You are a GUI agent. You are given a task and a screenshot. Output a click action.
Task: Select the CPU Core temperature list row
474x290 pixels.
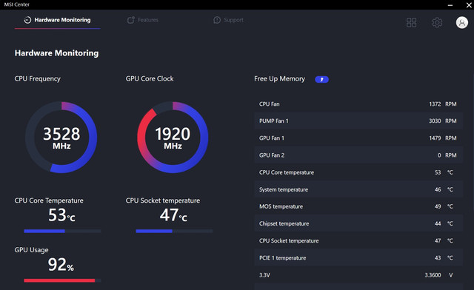click(358, 172)
